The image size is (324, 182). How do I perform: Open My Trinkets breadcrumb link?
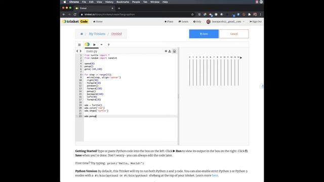[x=97, y=34]
